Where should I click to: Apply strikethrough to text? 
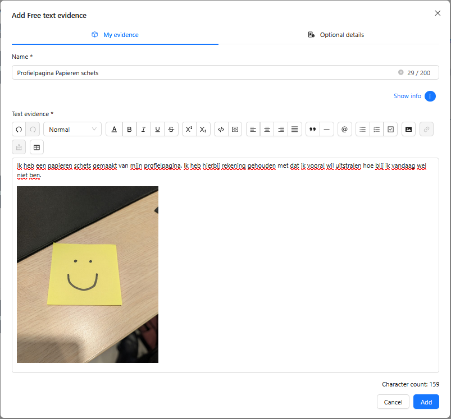pyautogui.click(x=171, y=129)
